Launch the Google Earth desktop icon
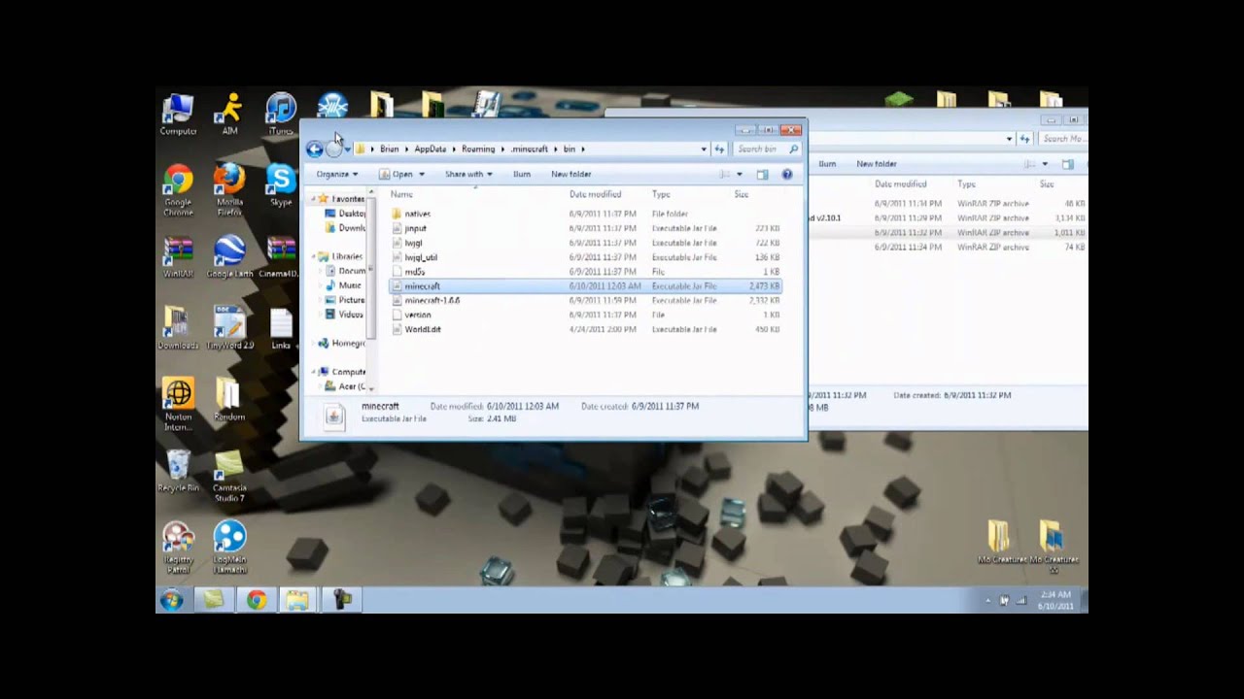Screen dimensions: 1244x699 coord(229,257)
